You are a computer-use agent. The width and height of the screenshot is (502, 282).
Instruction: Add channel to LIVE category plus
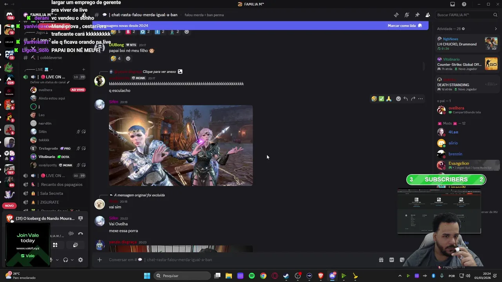coord(84,69)
